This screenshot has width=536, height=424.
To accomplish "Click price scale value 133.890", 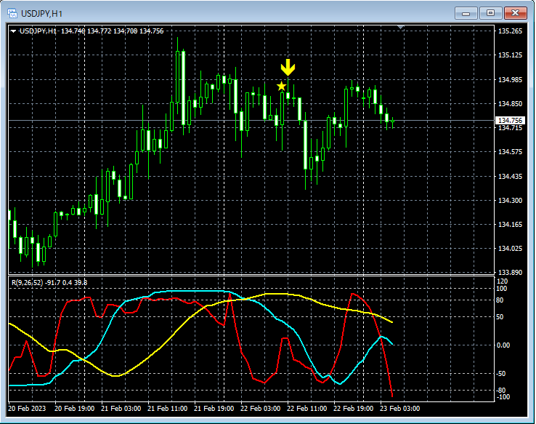I will [x=510, y=273].
